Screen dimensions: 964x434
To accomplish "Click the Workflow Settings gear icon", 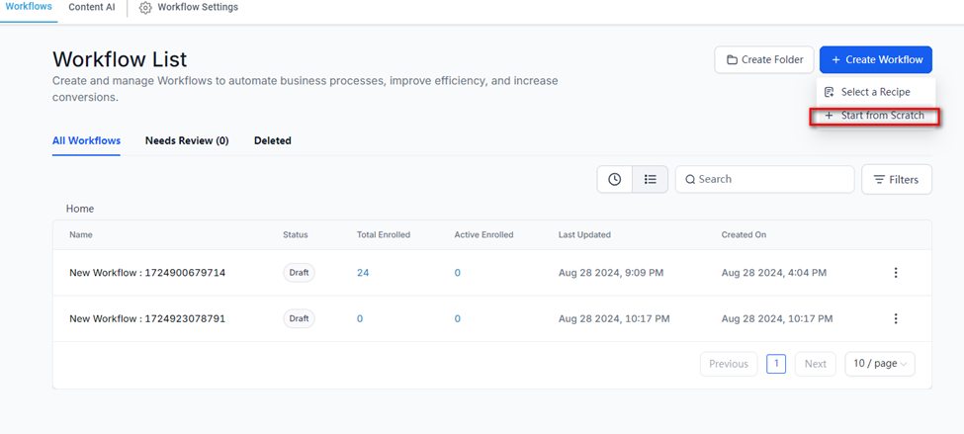I will tap(145, 8).
